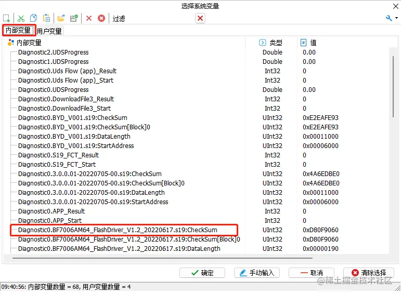Select BF7006AM64_FlashDriver s19:DataLength row

point(119,249)
